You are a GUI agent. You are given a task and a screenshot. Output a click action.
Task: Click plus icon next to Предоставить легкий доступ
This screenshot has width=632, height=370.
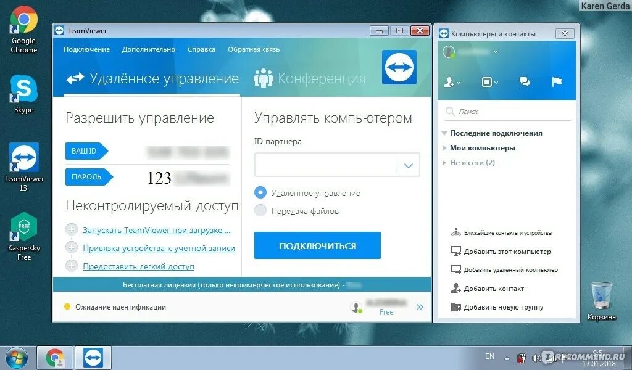(x=72, y=266)
